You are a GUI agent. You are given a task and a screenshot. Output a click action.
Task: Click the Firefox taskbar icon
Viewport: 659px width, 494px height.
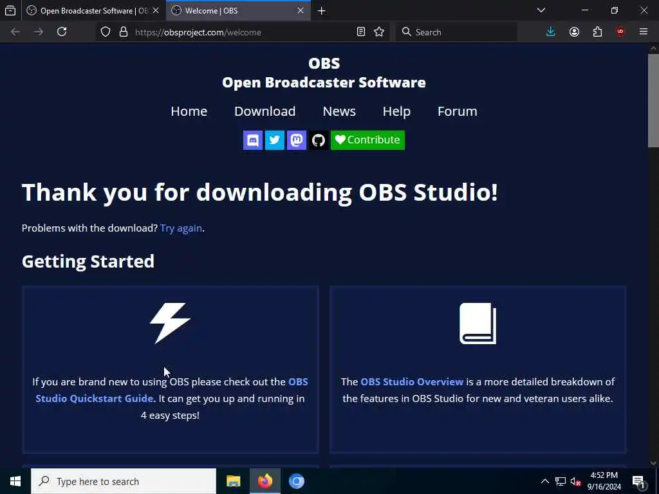pyautogui.click(x=265, y=481)
